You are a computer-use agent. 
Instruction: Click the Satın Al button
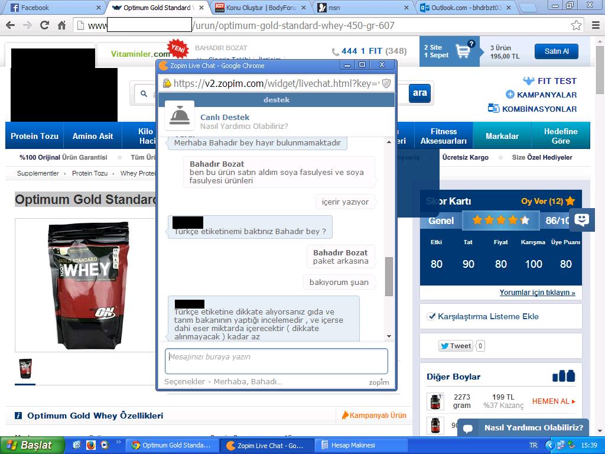[557, 51]
